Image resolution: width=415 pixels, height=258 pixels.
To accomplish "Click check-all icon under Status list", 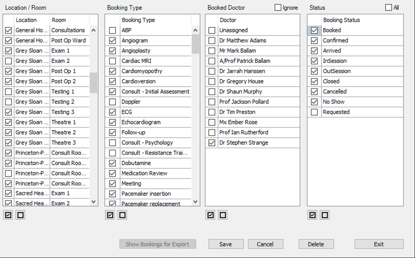I will (x=312, y=215).
